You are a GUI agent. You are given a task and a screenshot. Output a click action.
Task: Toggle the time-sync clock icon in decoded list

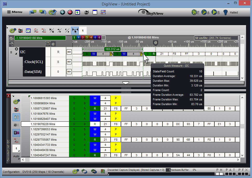pyautogui.click(x=16, y=117)
